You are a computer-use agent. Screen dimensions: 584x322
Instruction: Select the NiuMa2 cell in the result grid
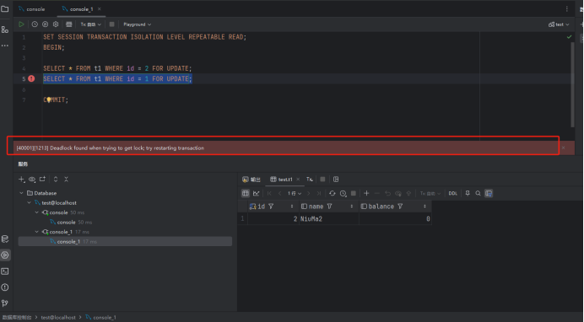pyautogui.click(x=329, y=218)
